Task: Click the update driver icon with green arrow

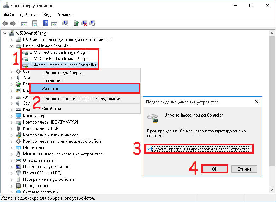Action: (76, 23)
